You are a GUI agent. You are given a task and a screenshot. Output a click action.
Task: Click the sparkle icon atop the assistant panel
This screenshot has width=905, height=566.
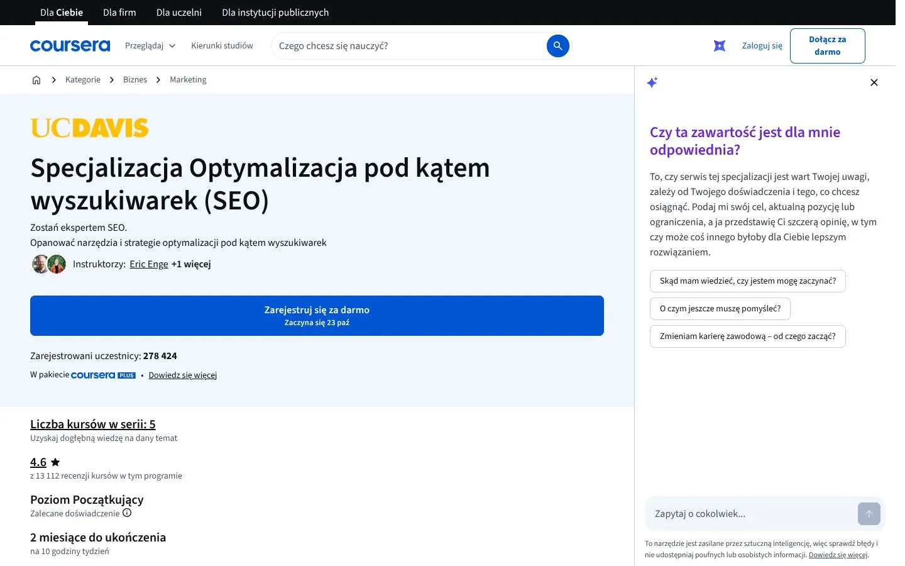tap(652, 82)
